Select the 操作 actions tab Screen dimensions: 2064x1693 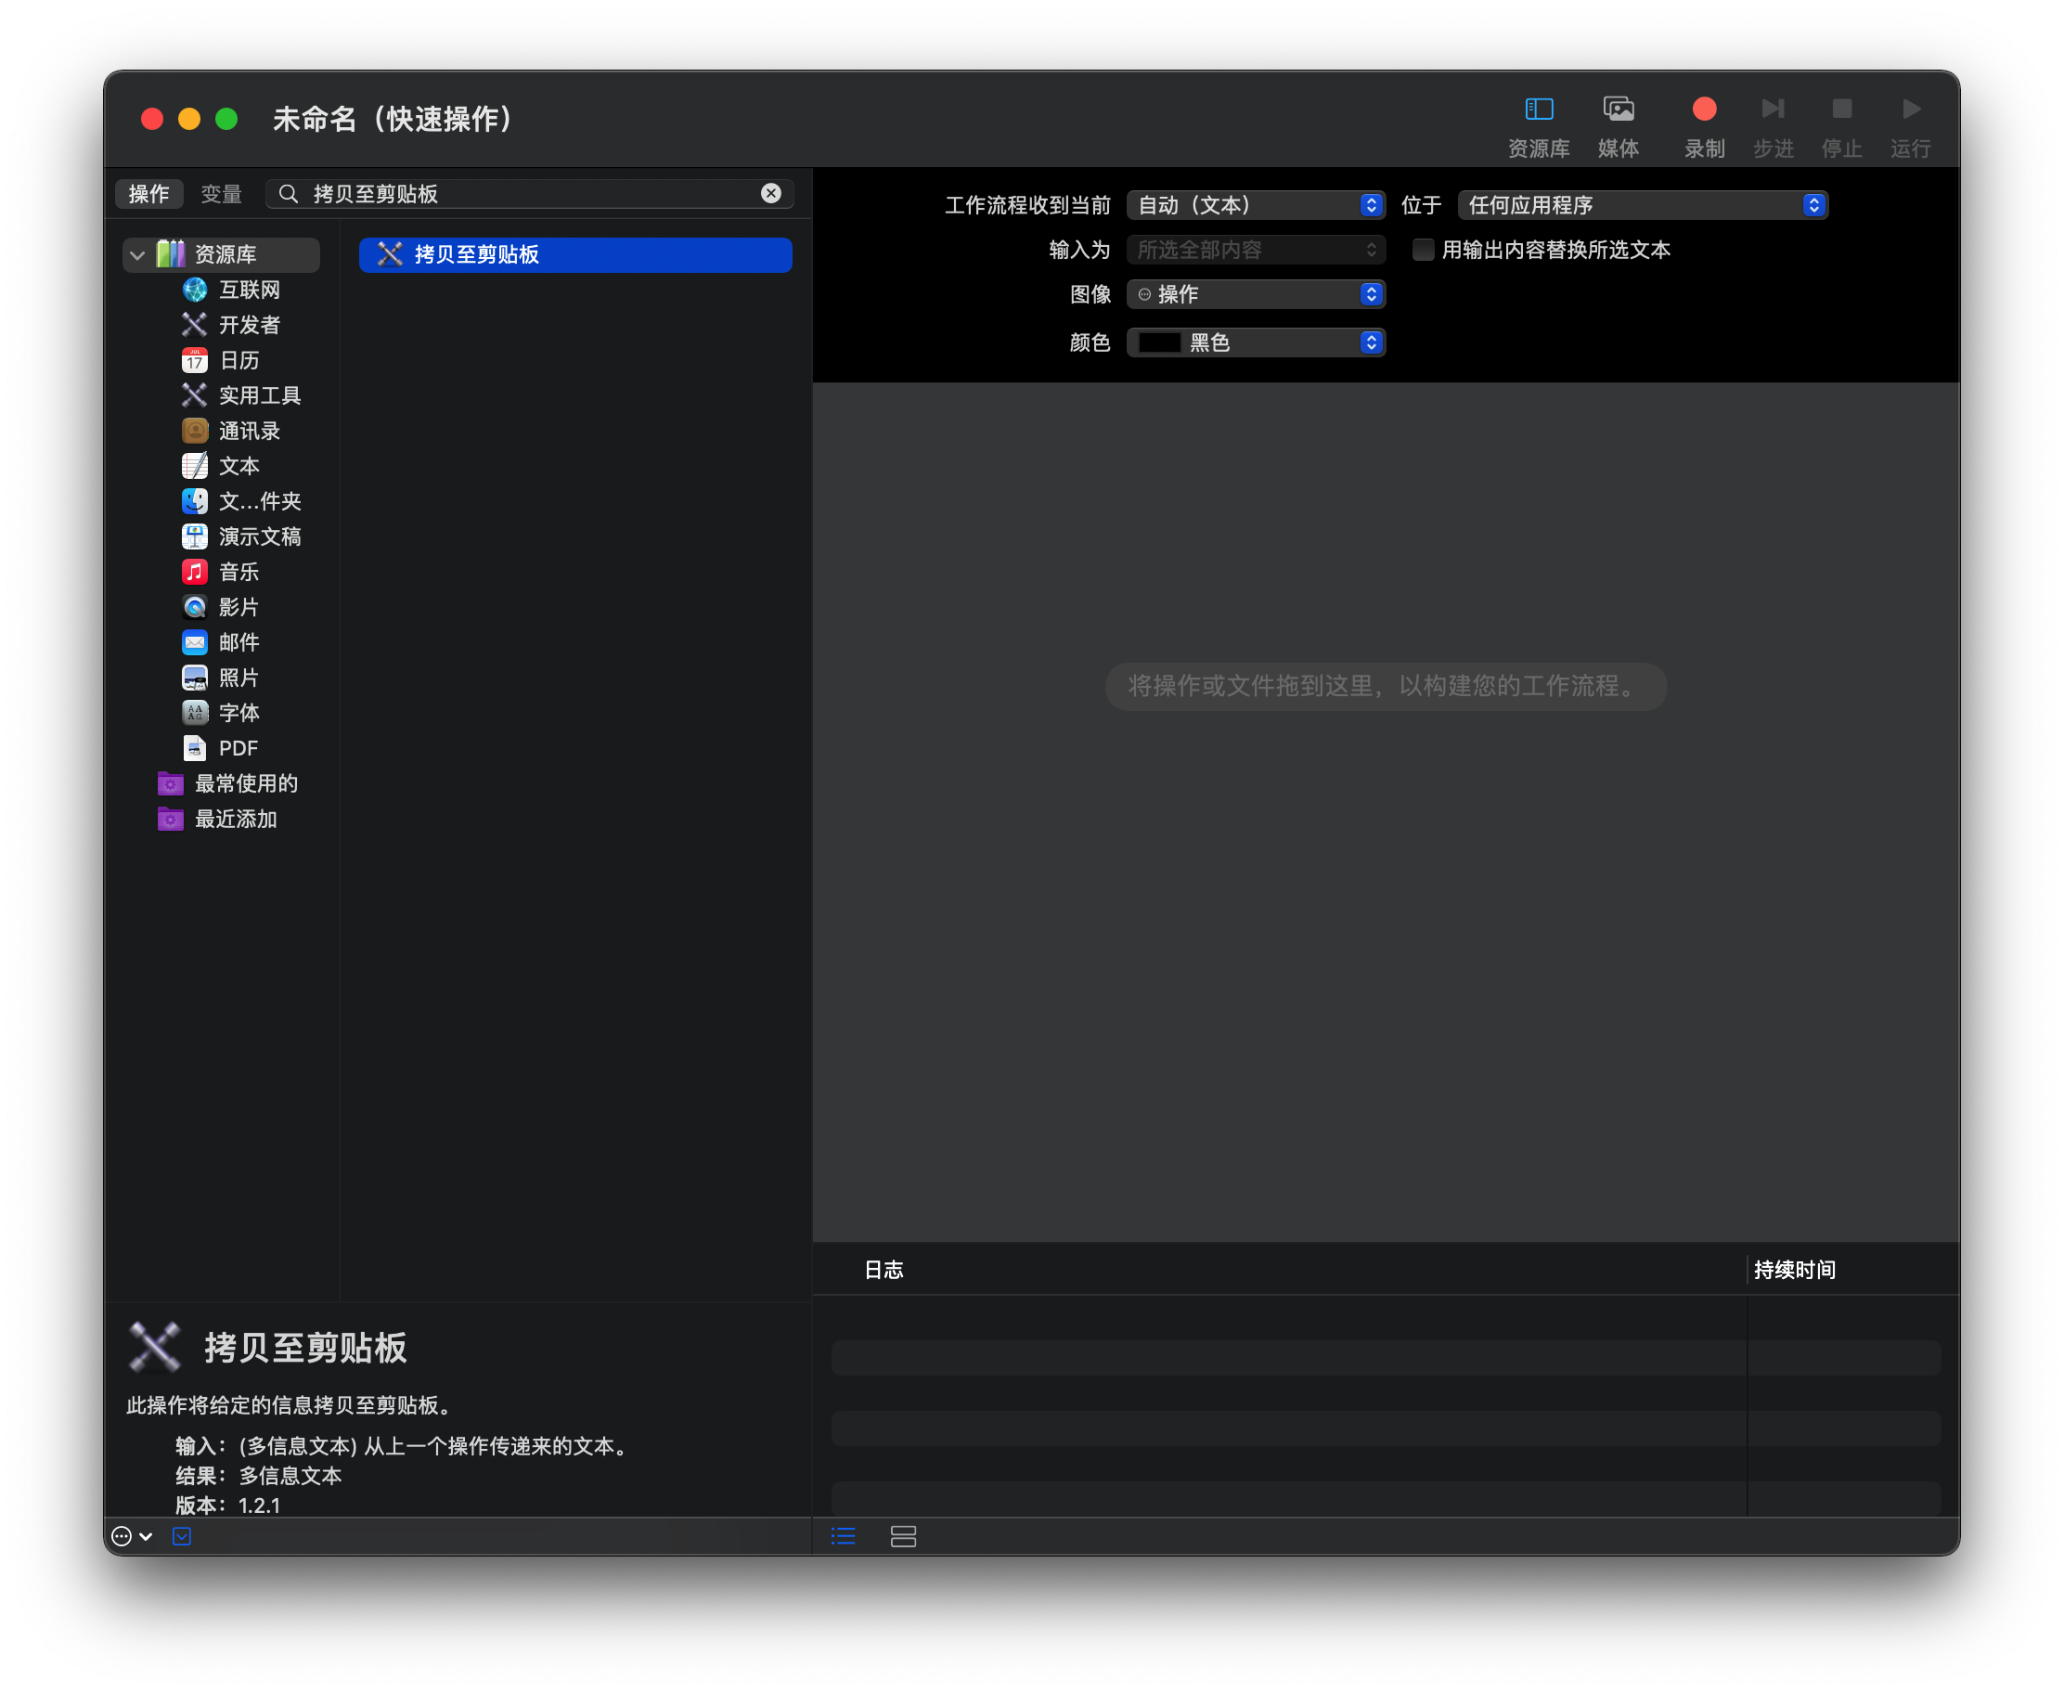(149, 194)
